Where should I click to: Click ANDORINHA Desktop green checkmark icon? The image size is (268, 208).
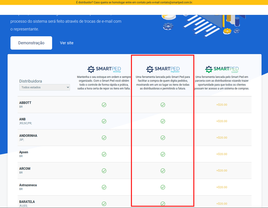(104, 138)
